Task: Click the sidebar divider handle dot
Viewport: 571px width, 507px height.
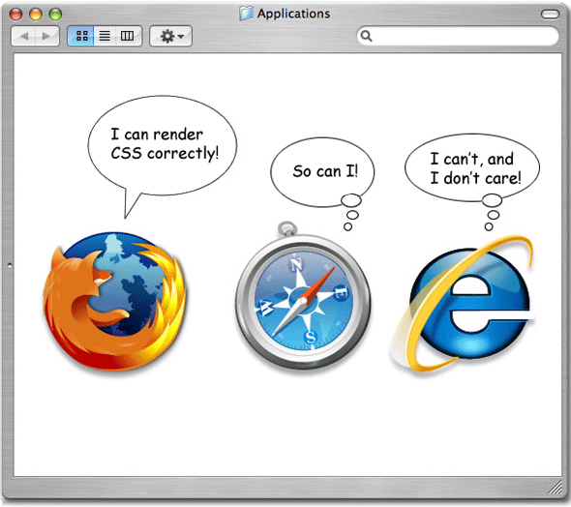Action: 10,265
